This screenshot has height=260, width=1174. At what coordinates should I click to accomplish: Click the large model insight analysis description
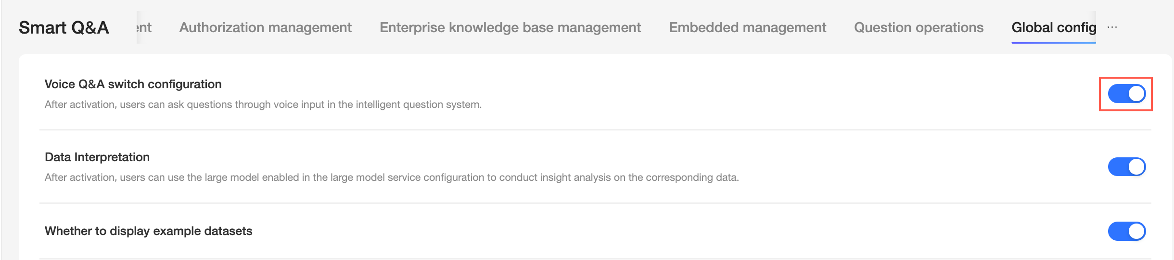(x=391, y=177)
